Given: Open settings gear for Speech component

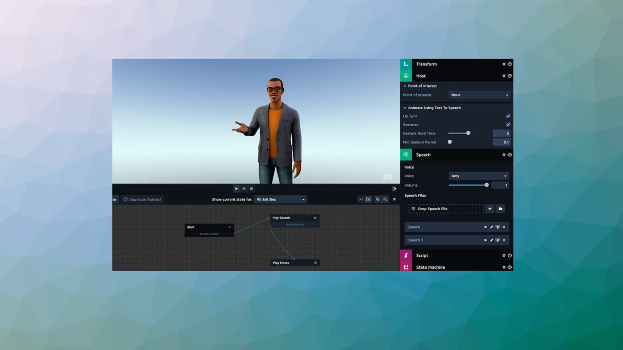Looking at the screenshot, I should pyautogui.click(x=504, y=155).
